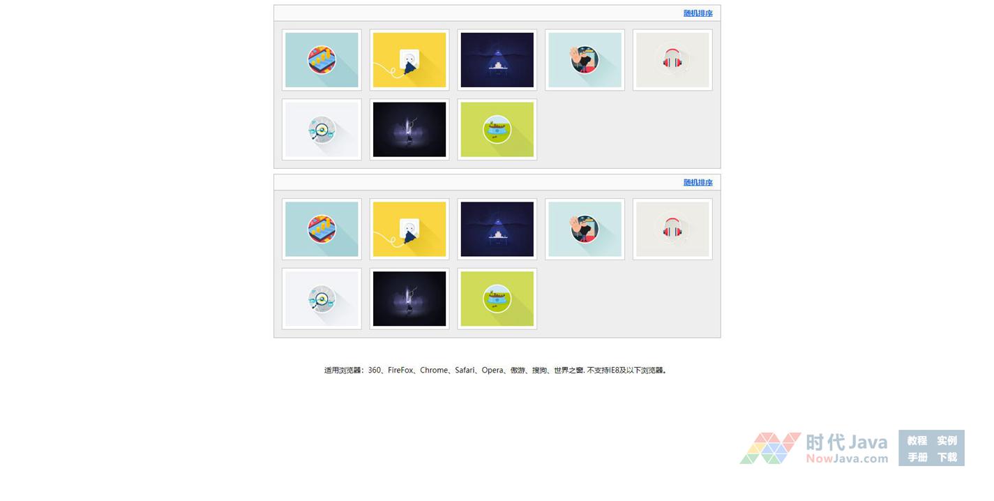Screen dimensions: 994x501
Task: Select magnifying glass thumbnail in bottom gallery
Action: pyautogui.click(x=322, y=299)
